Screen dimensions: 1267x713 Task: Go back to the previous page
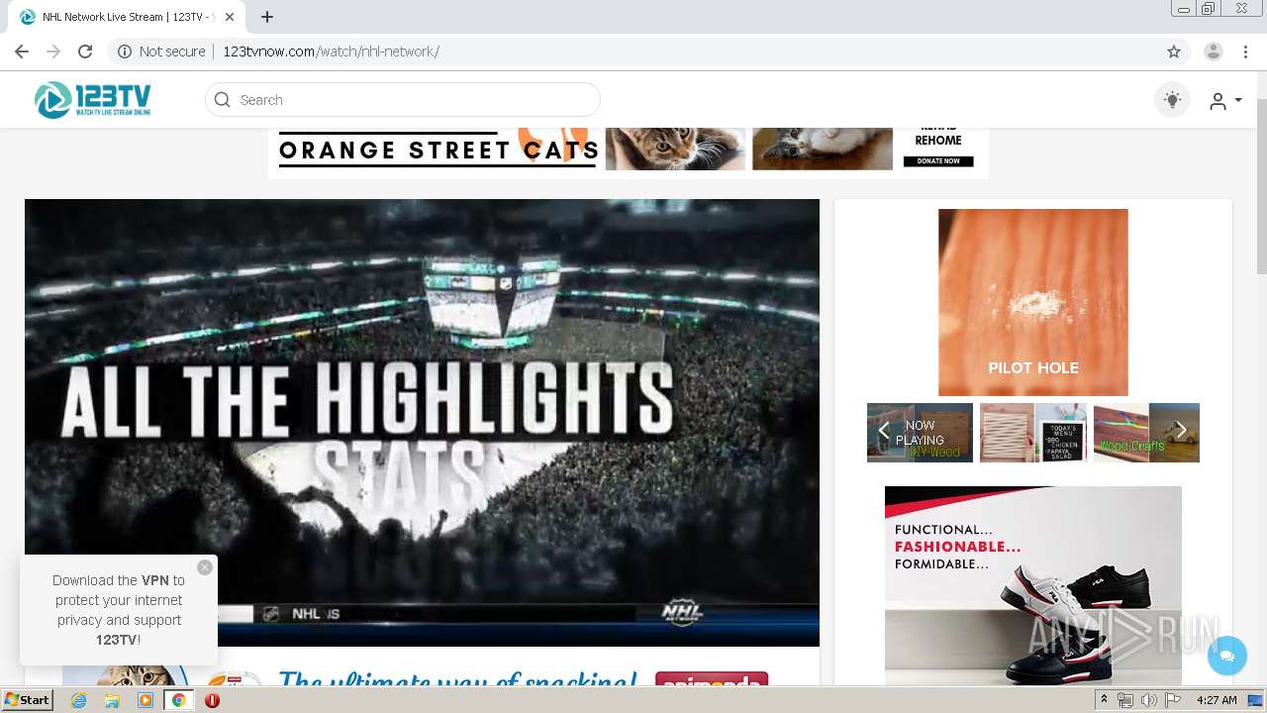[22, 51]
